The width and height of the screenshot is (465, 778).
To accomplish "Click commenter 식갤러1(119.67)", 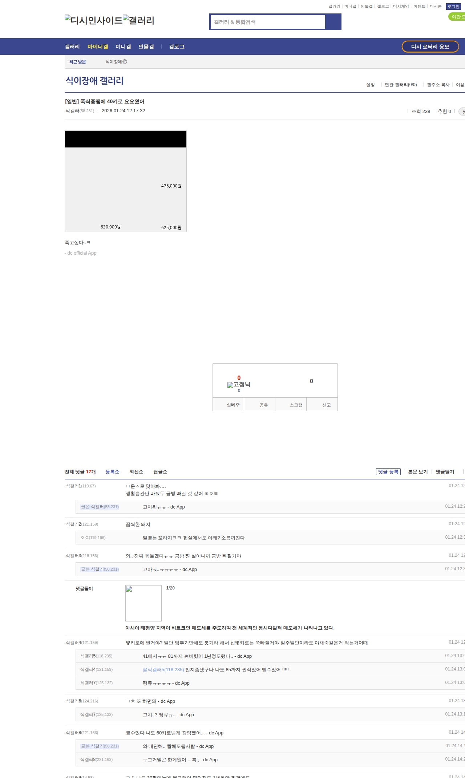I will pyautogui.click(x=81, y=486).
